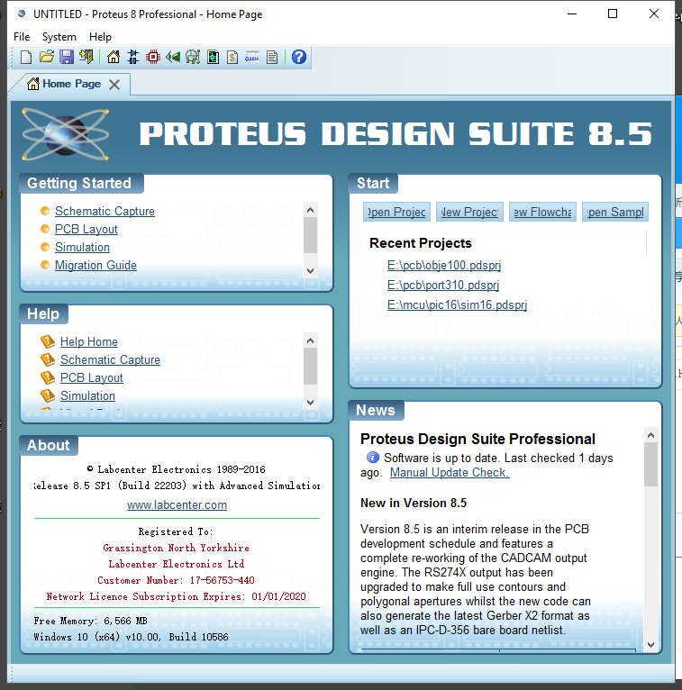The width and height of the screenshot is (682, 690).
Task: Click the Manual Update Check link
Action: 450,473
